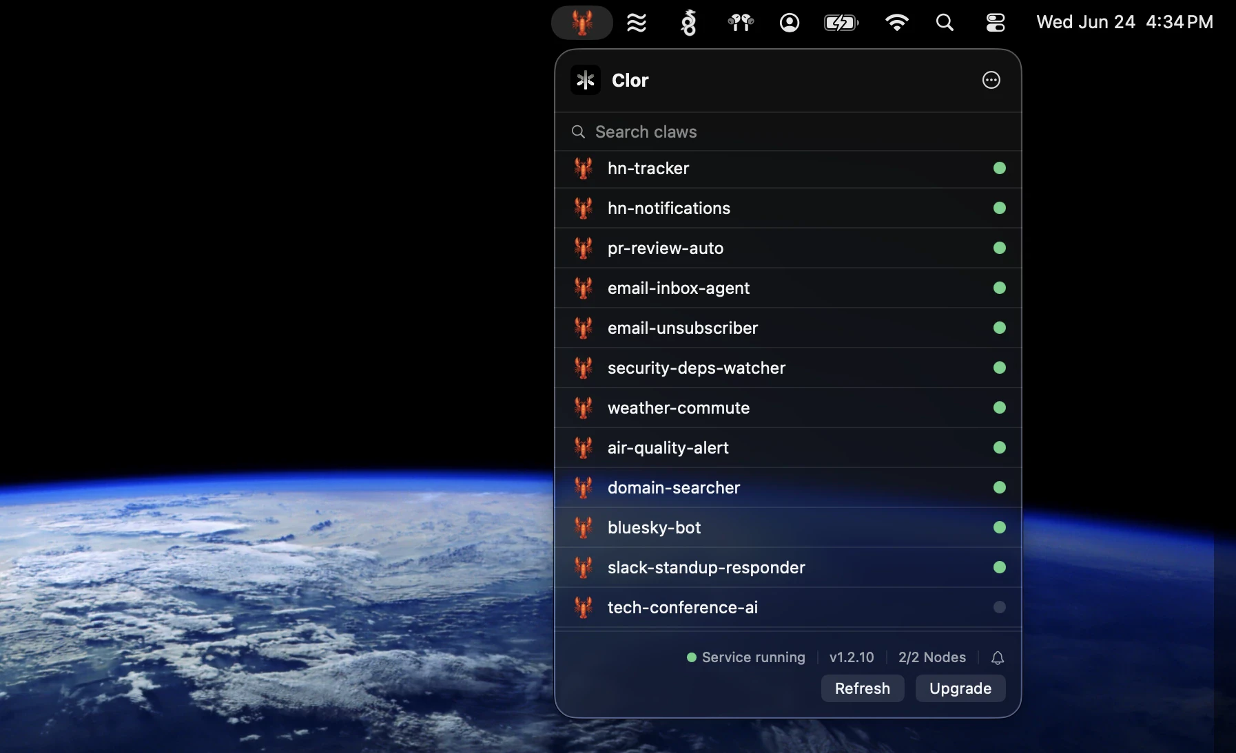Click the gray inactive dot for tech-conference-ai
Image resolution: width=1236 pixels, height=753 pixels.
1000,607
